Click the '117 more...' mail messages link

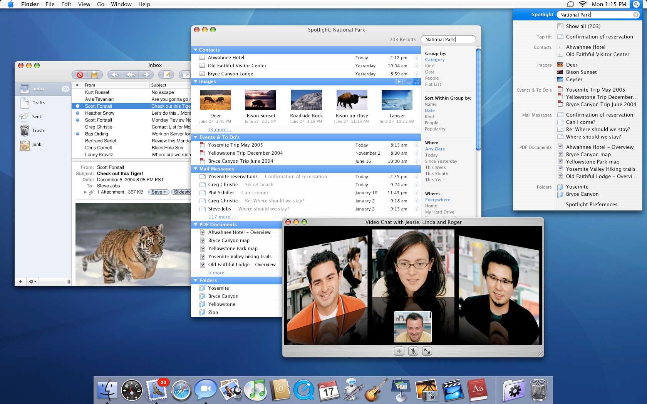click(221, 217)
